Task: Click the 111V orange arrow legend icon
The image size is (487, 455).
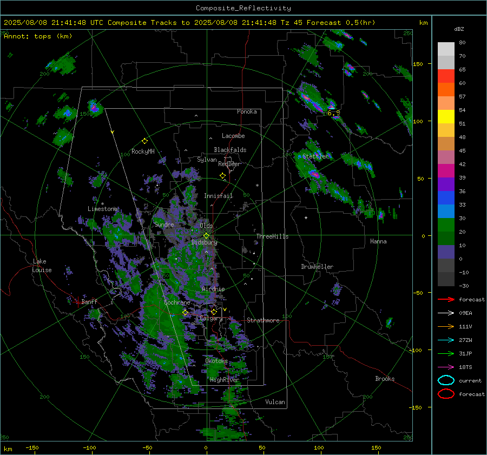Action: [446, 326]
